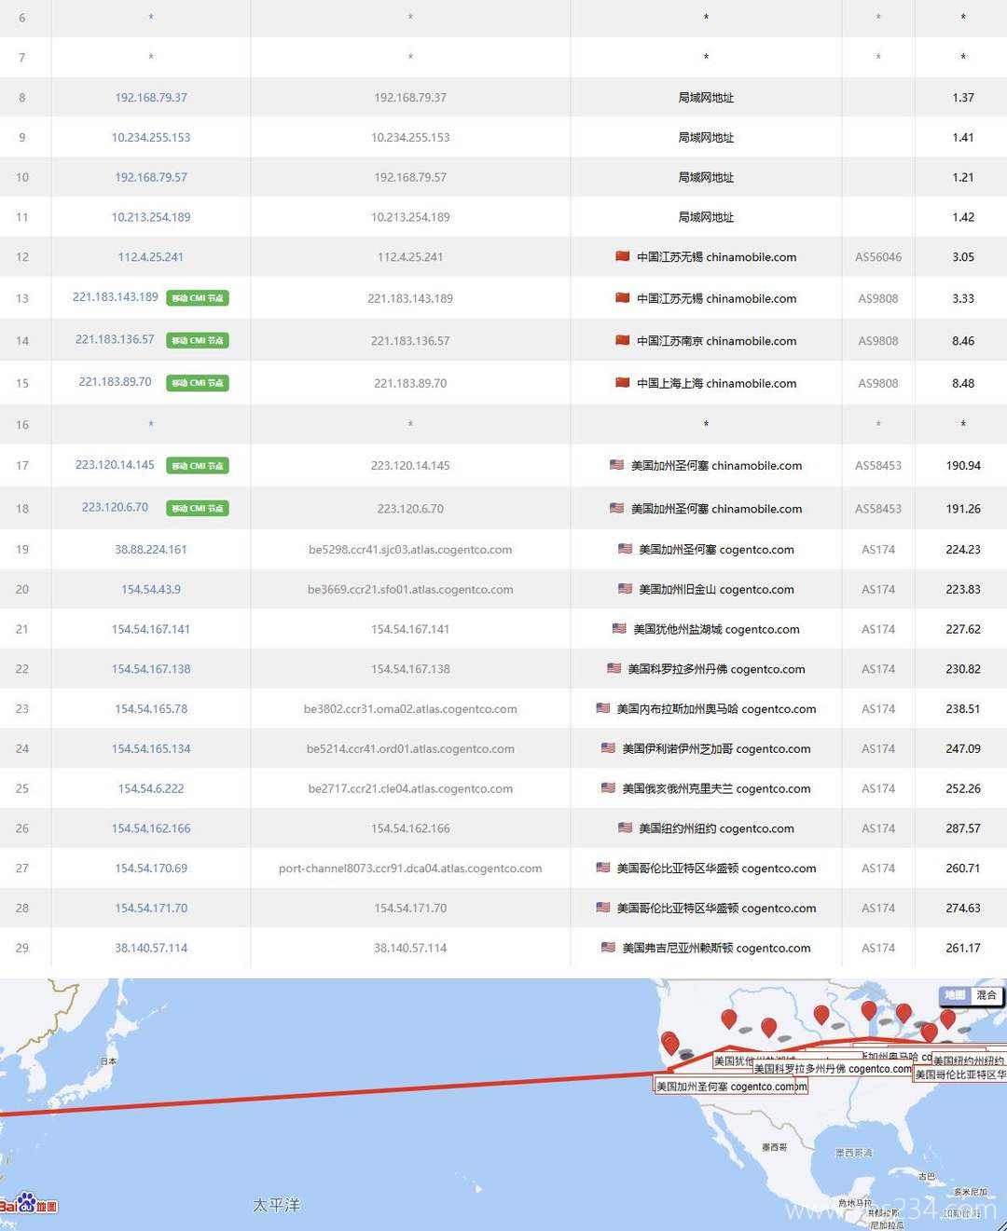Click hostname be2717.ccr21.cle04.atlas.cogentco.com
Viewport: 1007px width, 1231px height.
[410, 788]
